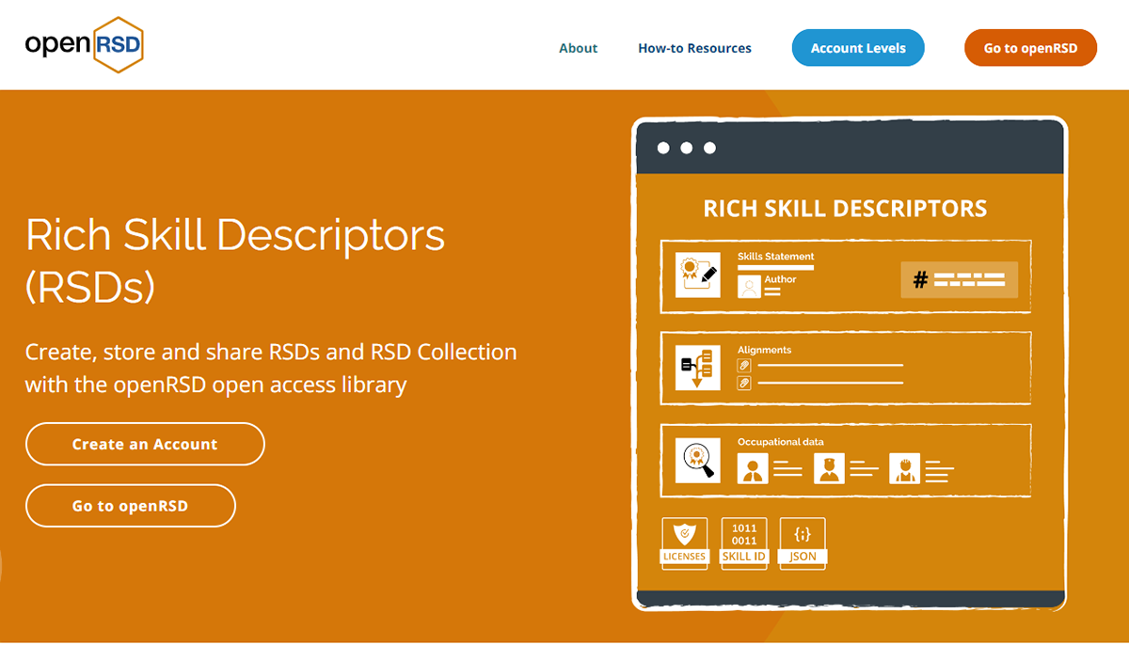1129x645 pixels.
Task: Open the About page
Action: click(x=578, y=48)
